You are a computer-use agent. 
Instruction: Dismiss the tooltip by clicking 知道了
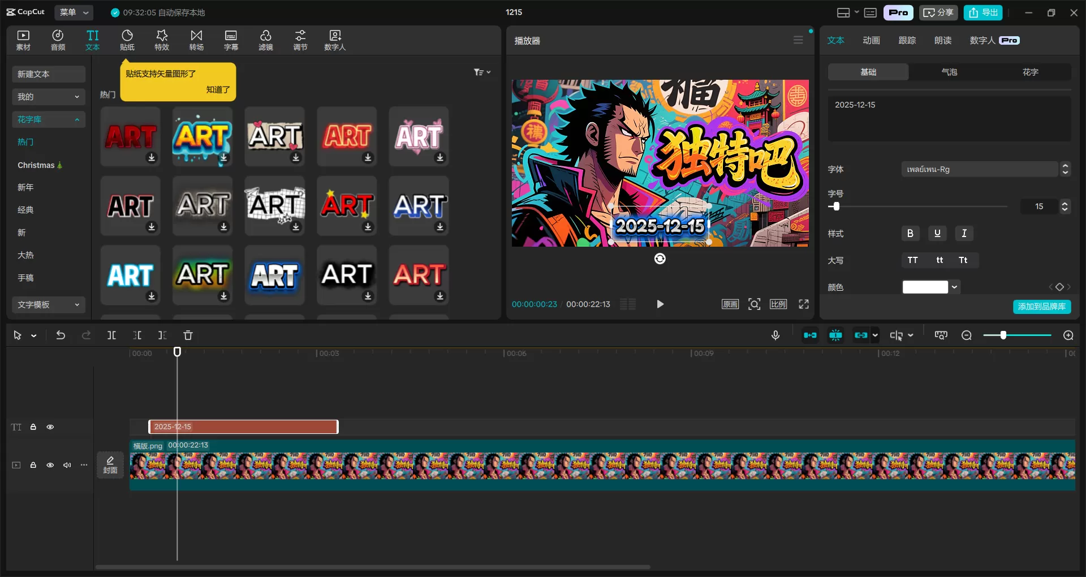pos(218,89)
